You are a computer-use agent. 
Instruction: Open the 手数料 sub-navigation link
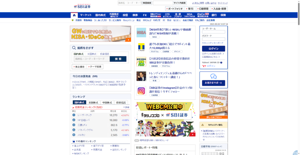(x=78, y=20)
